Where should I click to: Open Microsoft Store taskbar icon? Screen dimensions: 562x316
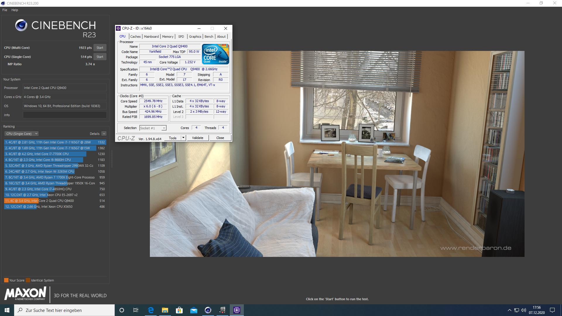click(x=179, y=310)
